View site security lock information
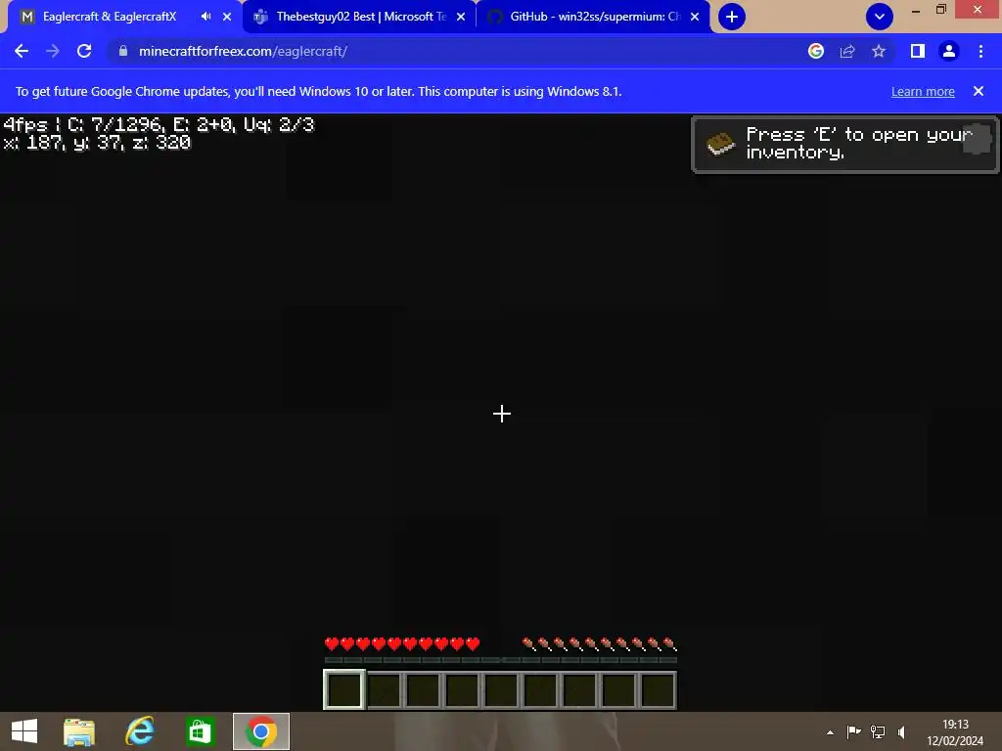This screenshot has height=751, width=1002. (122, 51)
